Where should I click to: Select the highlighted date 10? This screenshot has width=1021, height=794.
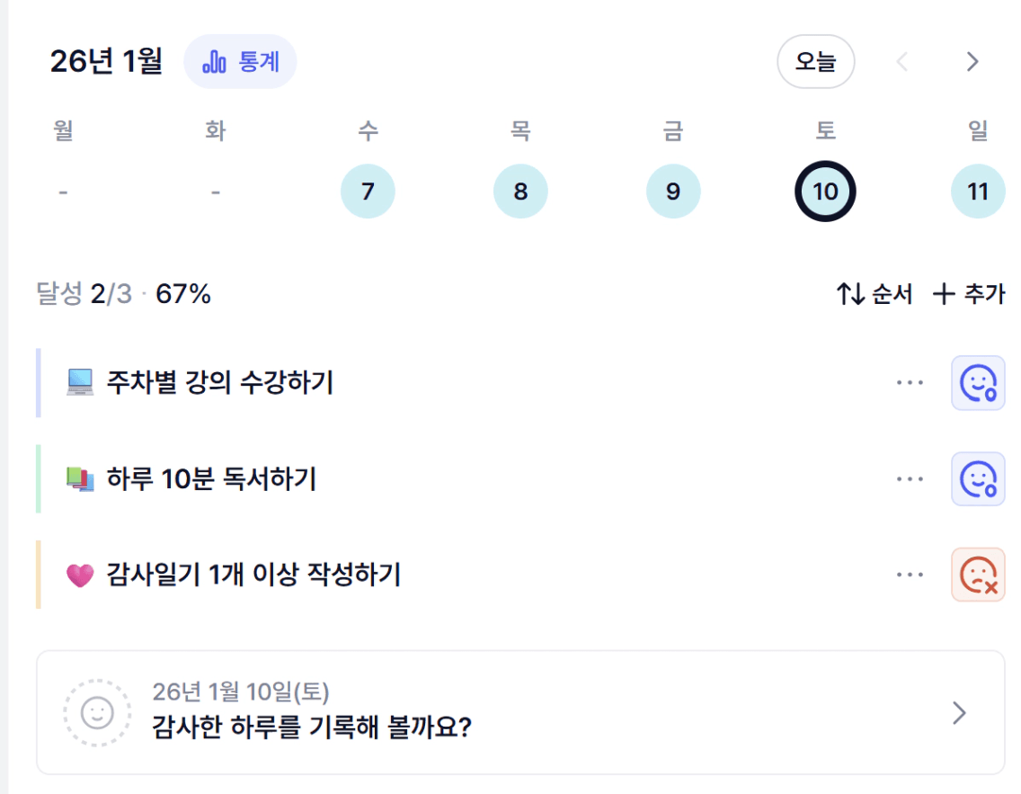pyautogui.click(x=825, y=192)
